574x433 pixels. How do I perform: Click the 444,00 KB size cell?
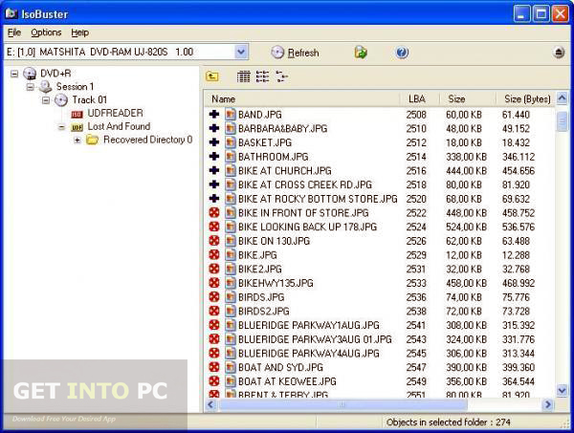coord(467,171)
